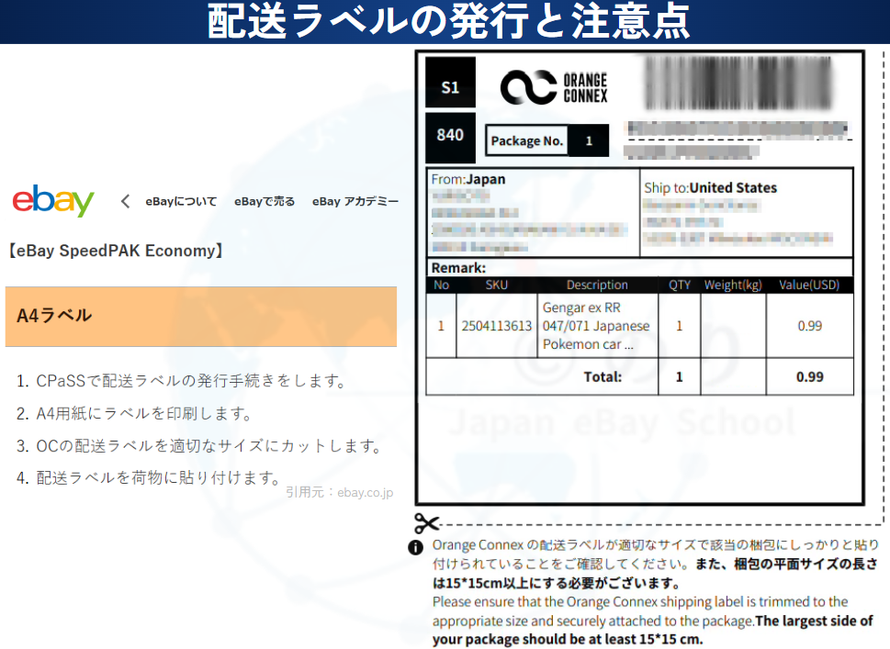Select the black 840 code box
This screenshot has height=649, width=890.
click(x=450, y=135)
